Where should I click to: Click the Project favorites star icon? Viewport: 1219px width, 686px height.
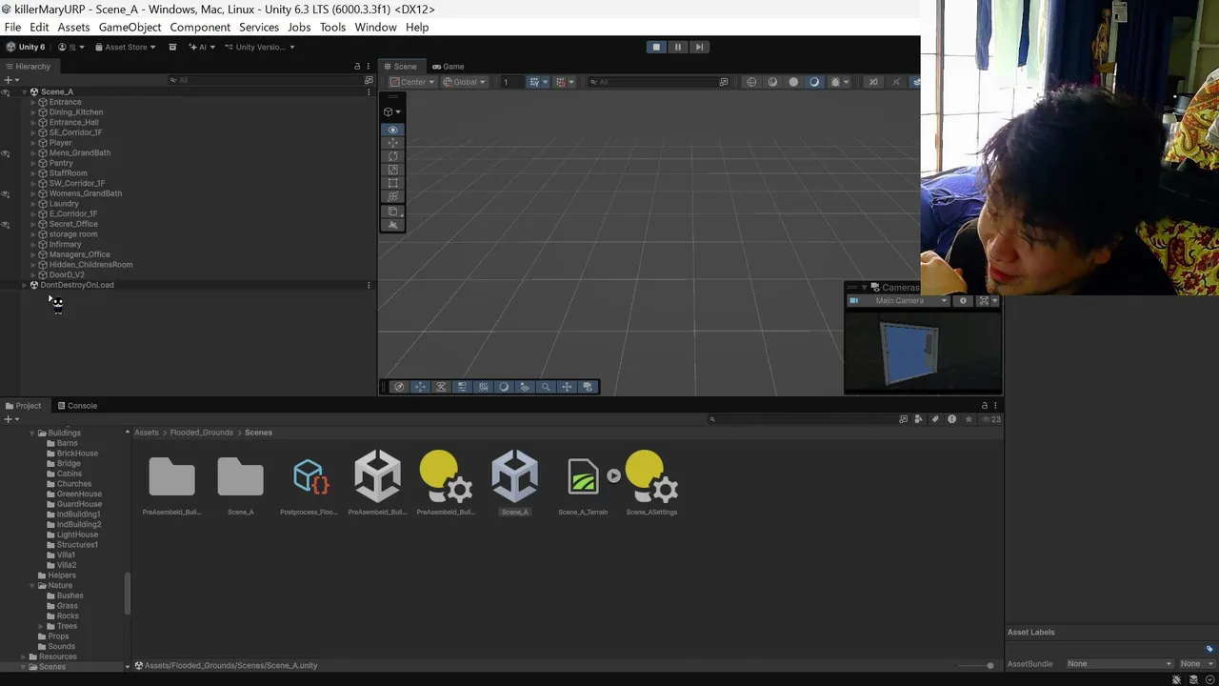pos(969,419)
